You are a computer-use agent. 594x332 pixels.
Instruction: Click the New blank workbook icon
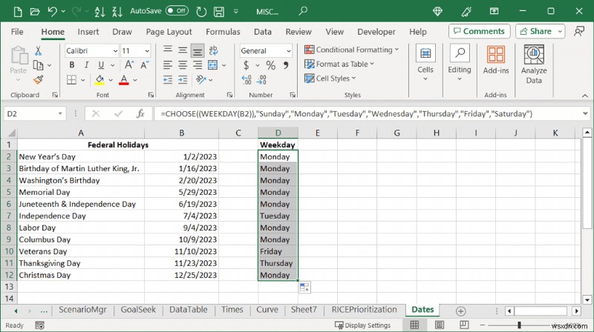17,12
